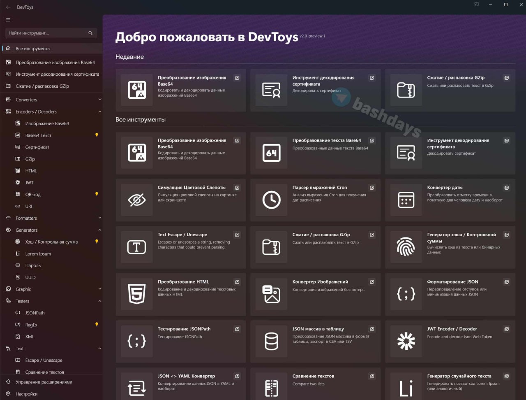Open 'Тестирование JSONPath' card
Screen dimensions: 526x400
[x=181, y=342]
